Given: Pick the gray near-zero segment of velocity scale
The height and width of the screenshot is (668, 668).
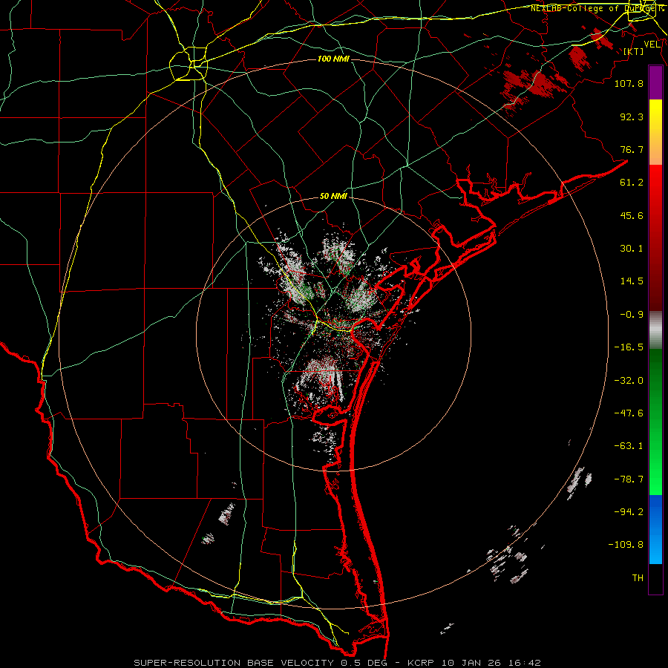Looking at the screenshot, I should 655,330.
